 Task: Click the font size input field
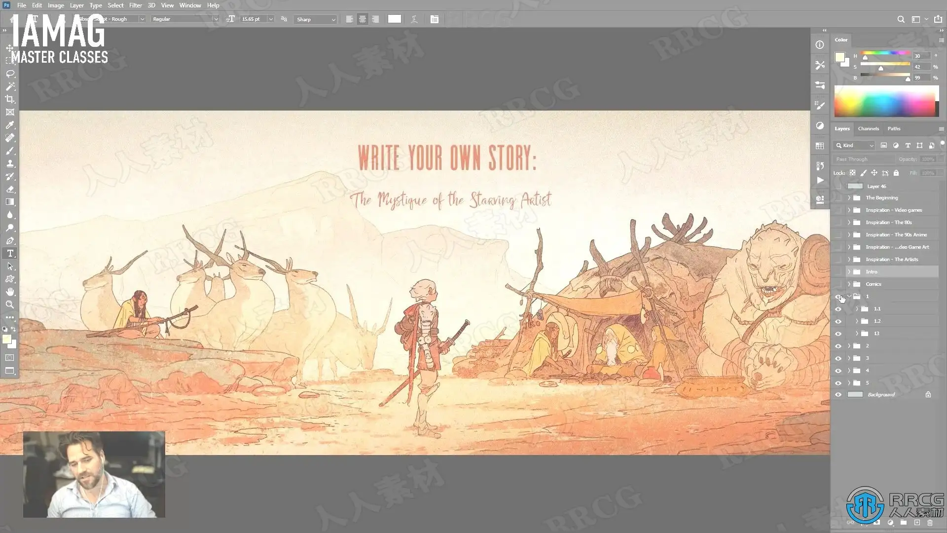point(253,19)
